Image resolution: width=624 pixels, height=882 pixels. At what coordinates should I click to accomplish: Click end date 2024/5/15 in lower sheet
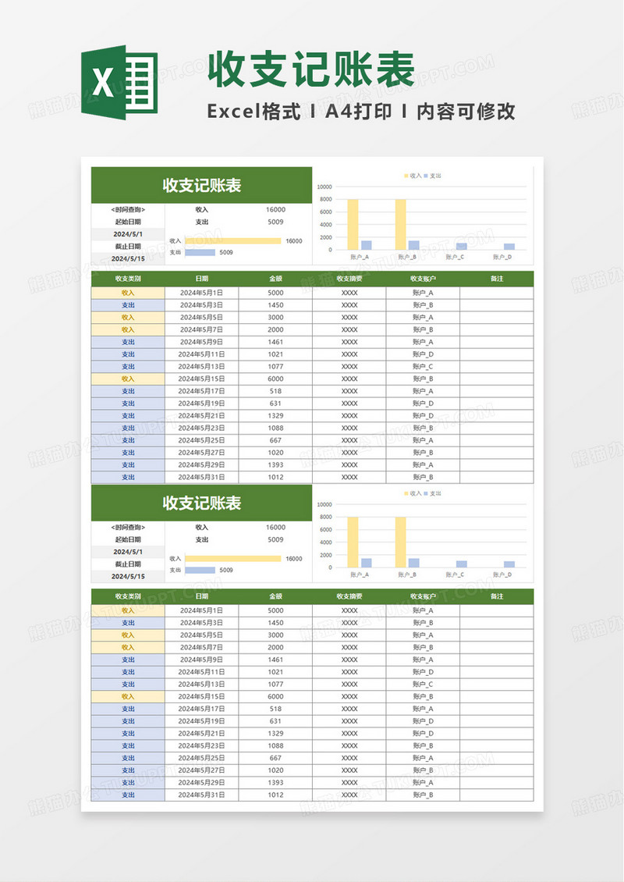click(128, 577)
